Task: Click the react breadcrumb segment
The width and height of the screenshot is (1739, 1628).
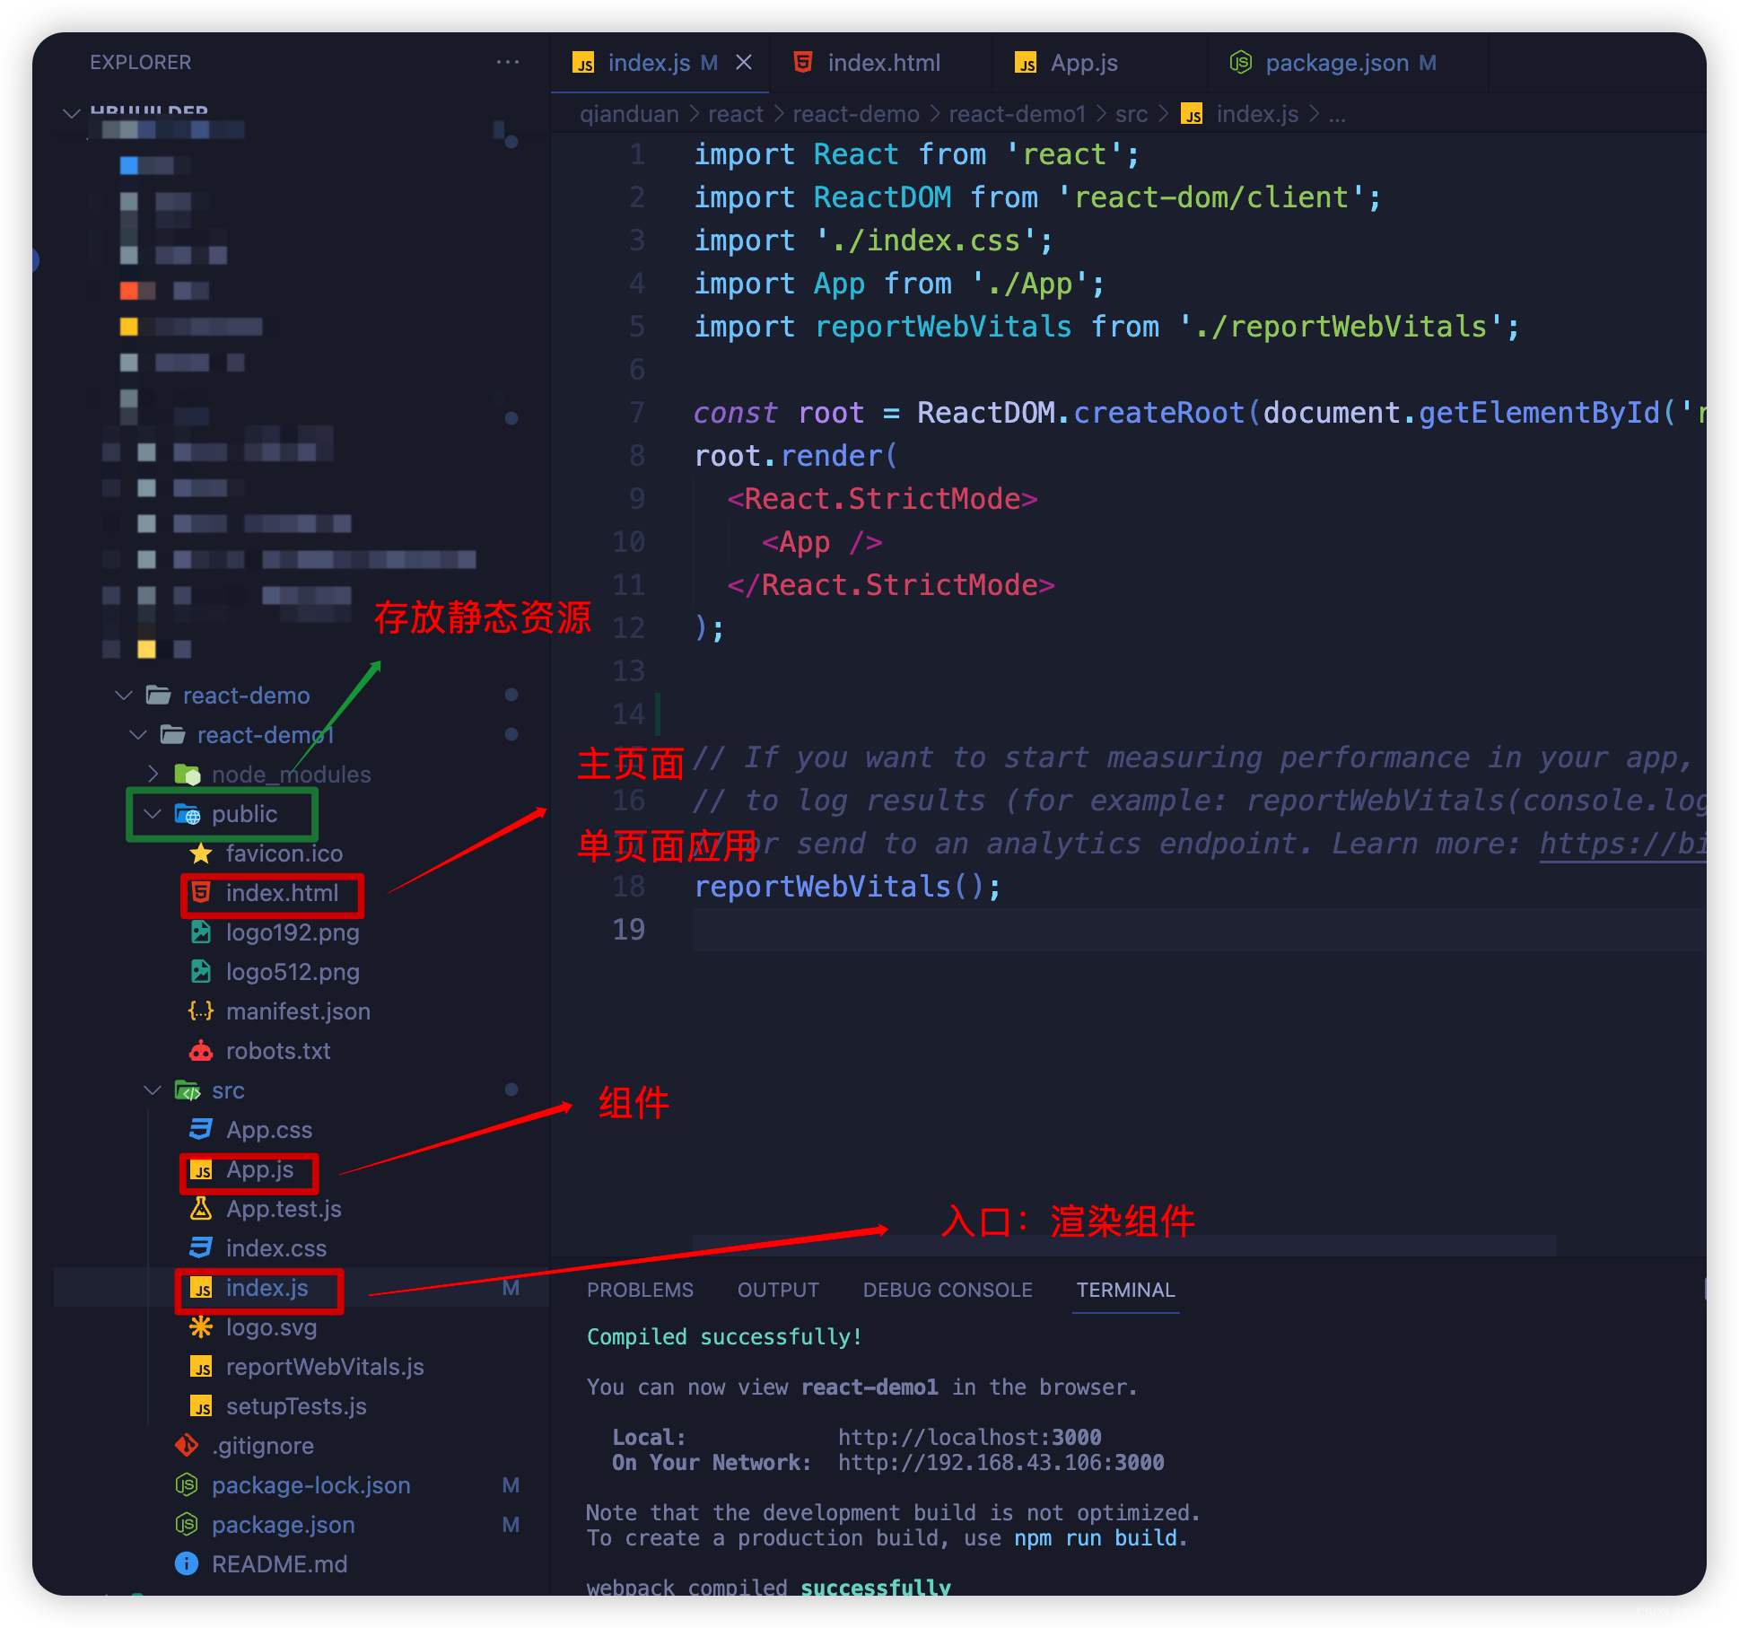Action: [735, 114]
